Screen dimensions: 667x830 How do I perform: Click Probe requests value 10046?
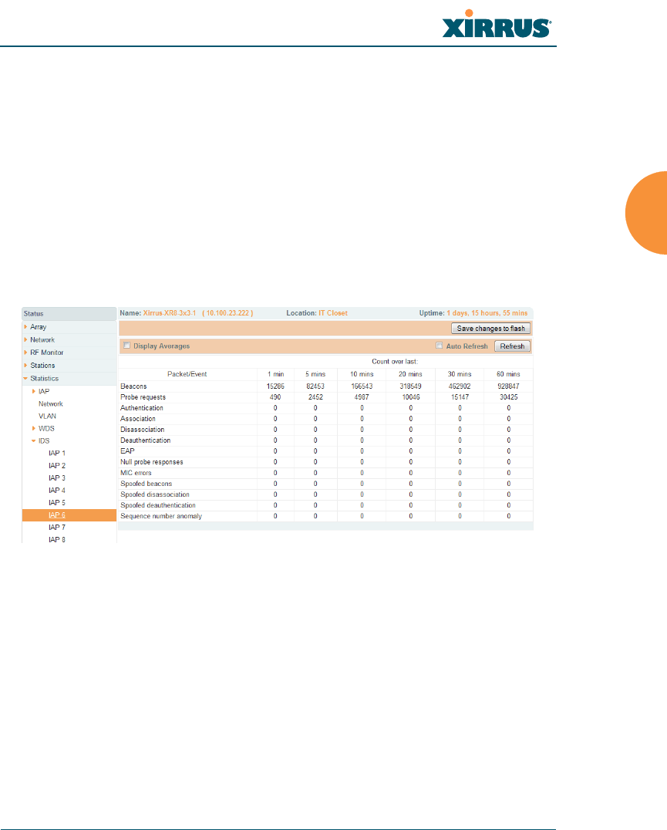pos(411,397)
